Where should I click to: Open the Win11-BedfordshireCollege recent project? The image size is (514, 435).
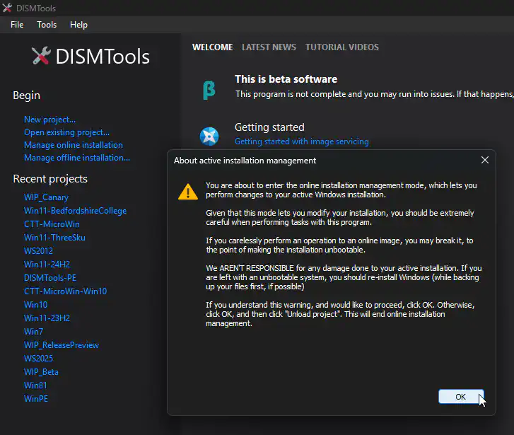tap(75, 211)
